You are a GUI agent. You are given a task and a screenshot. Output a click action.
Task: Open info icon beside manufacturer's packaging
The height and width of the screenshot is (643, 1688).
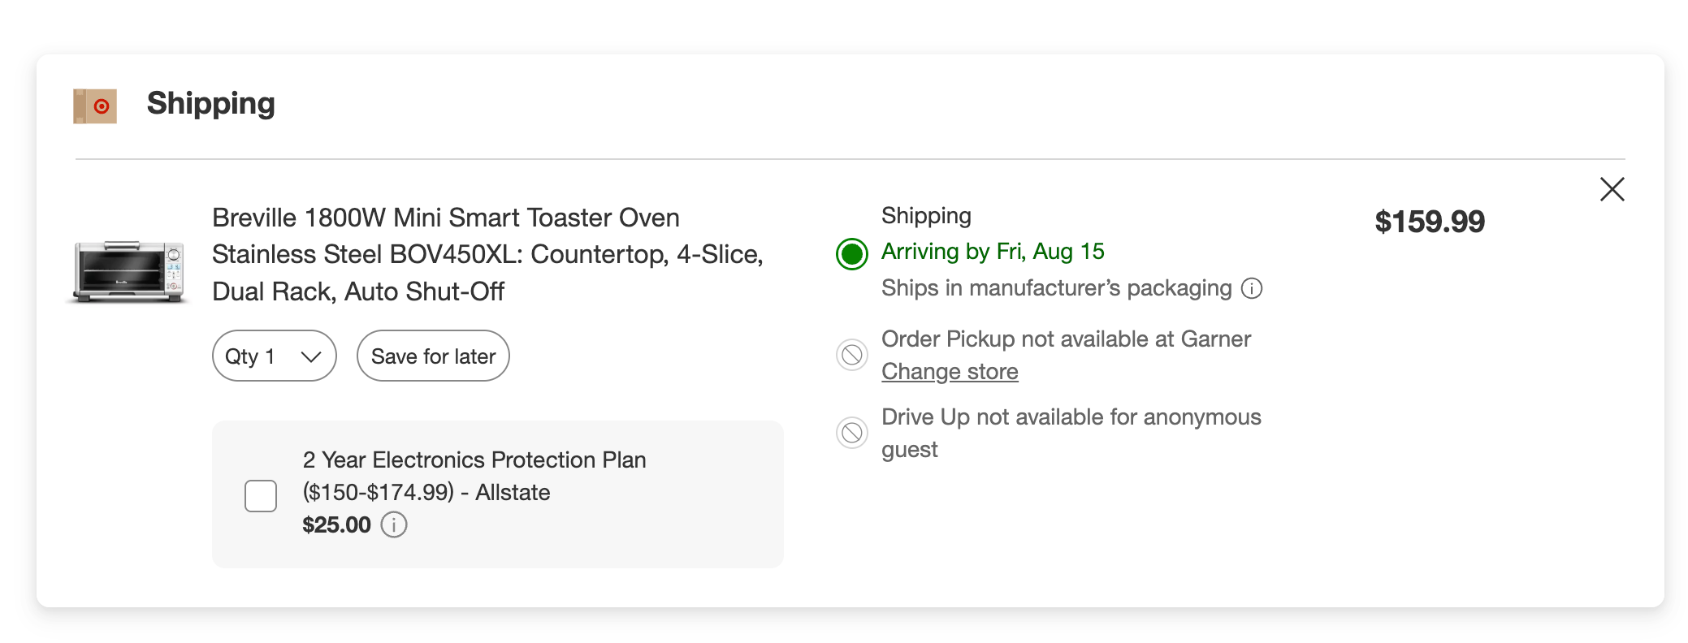(1252, 288)
